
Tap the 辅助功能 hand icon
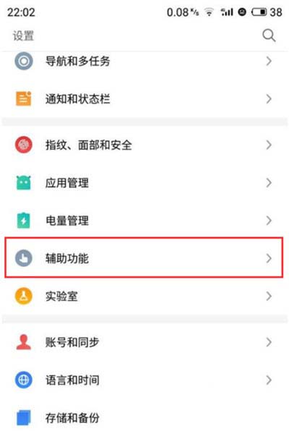tap(24, 258)
